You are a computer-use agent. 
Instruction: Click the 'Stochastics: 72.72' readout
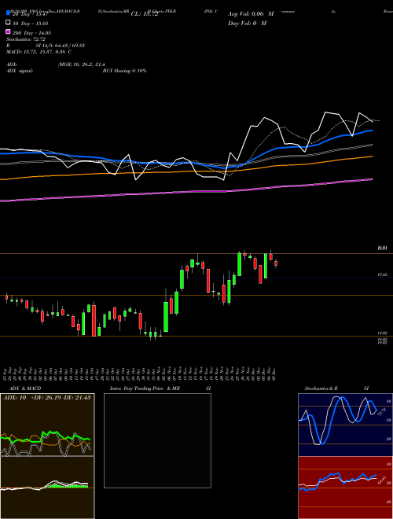[x=26, y=39]
